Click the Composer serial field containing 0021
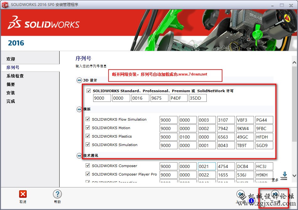This screenshot has height=210, width=298. click(207, 166)
